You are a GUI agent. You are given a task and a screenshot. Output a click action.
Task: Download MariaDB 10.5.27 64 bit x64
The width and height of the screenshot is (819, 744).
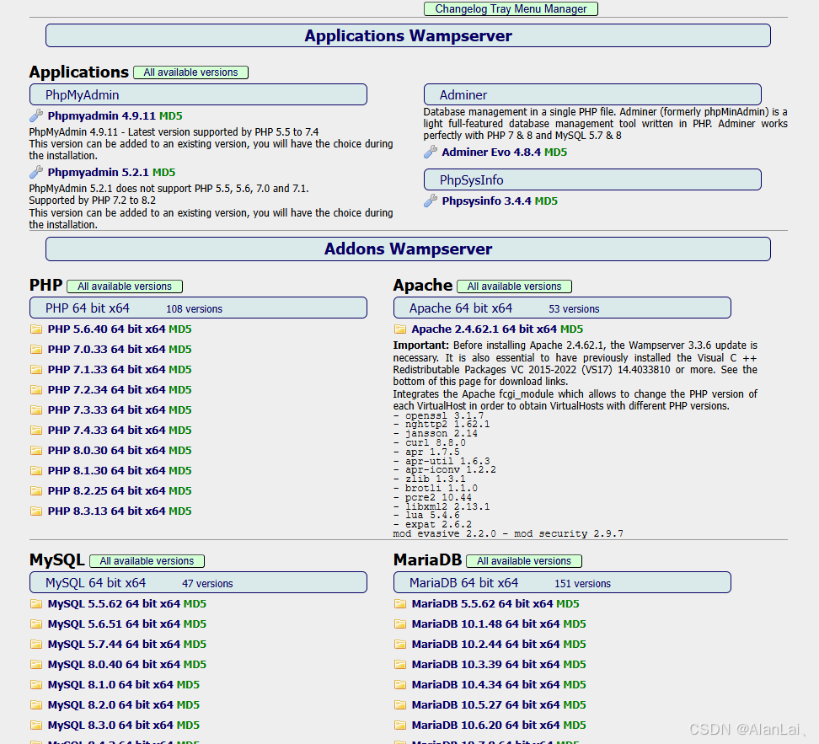click(486, 704)
